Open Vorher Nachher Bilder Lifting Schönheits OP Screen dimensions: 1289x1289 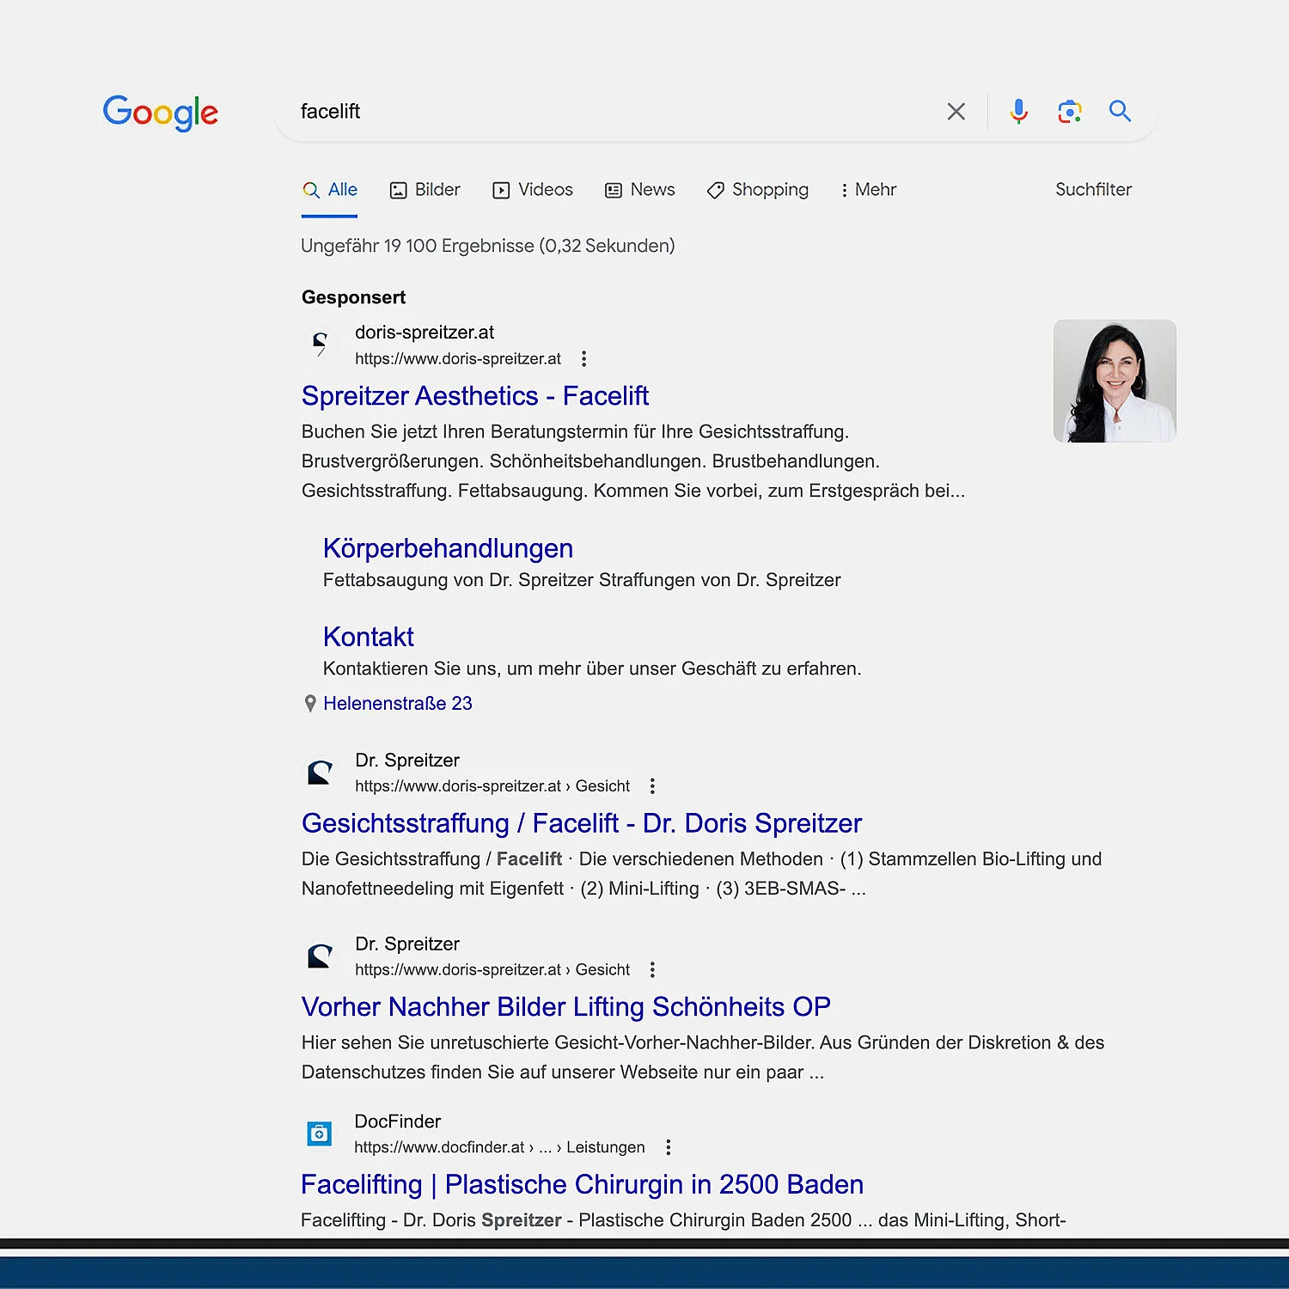[x=566, y=1006]
